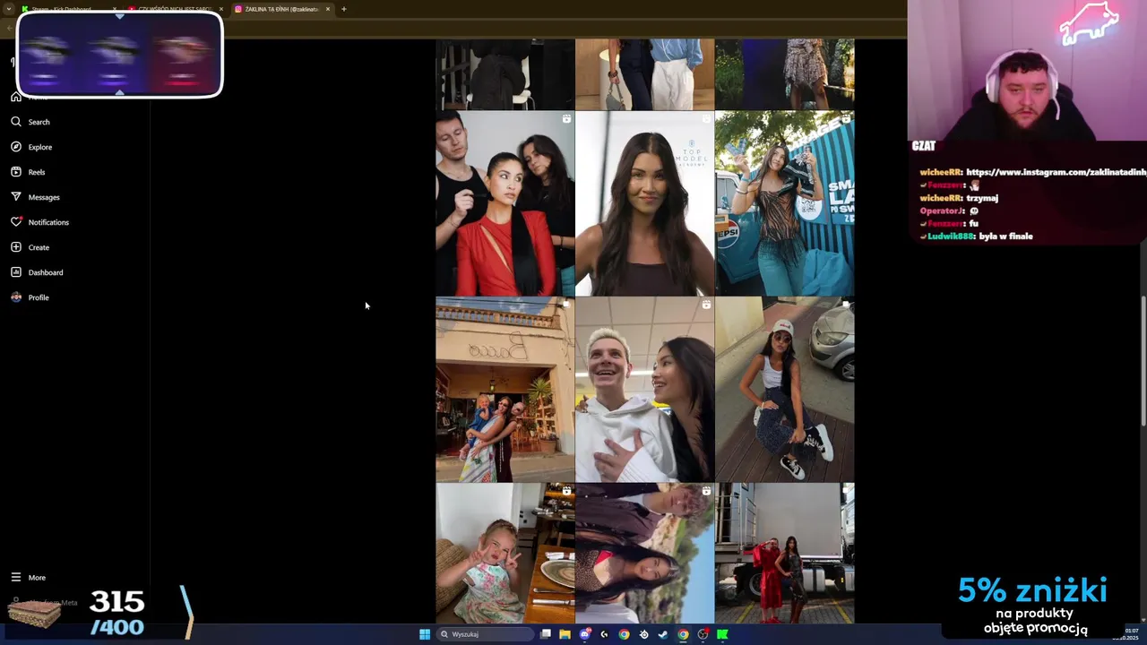
Task: Open the Windows Start menu
Action: click(425, 634)
